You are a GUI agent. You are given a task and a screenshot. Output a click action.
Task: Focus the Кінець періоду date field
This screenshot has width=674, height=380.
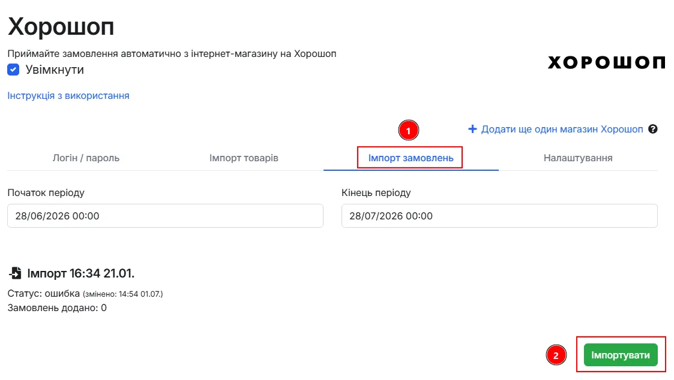[499, 216]
